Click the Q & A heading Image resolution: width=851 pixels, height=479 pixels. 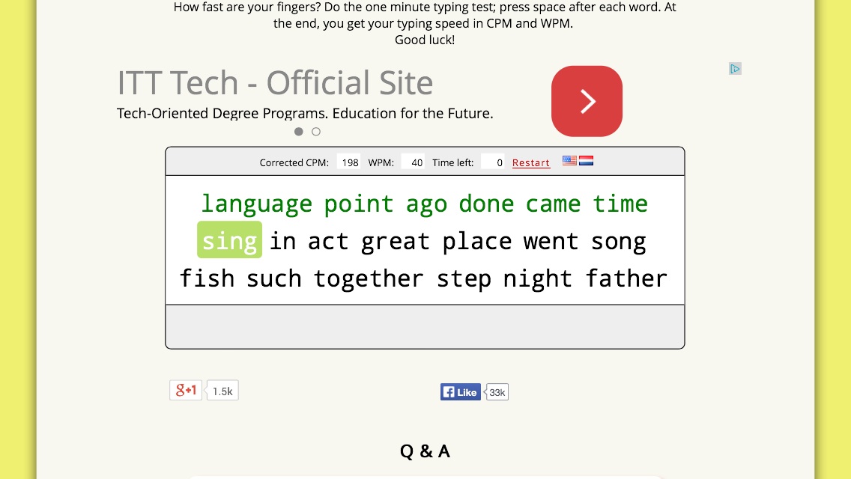click(x=425, y=451)
